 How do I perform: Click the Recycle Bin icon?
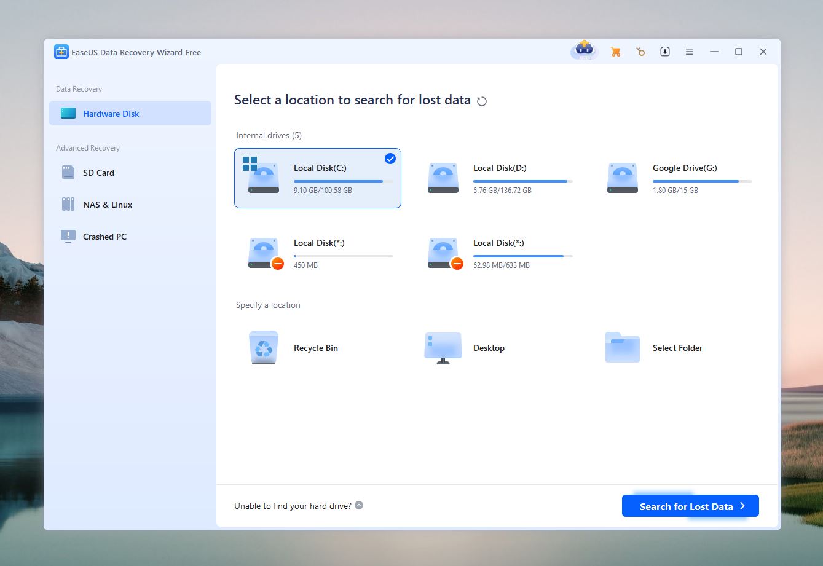(263, 348)
